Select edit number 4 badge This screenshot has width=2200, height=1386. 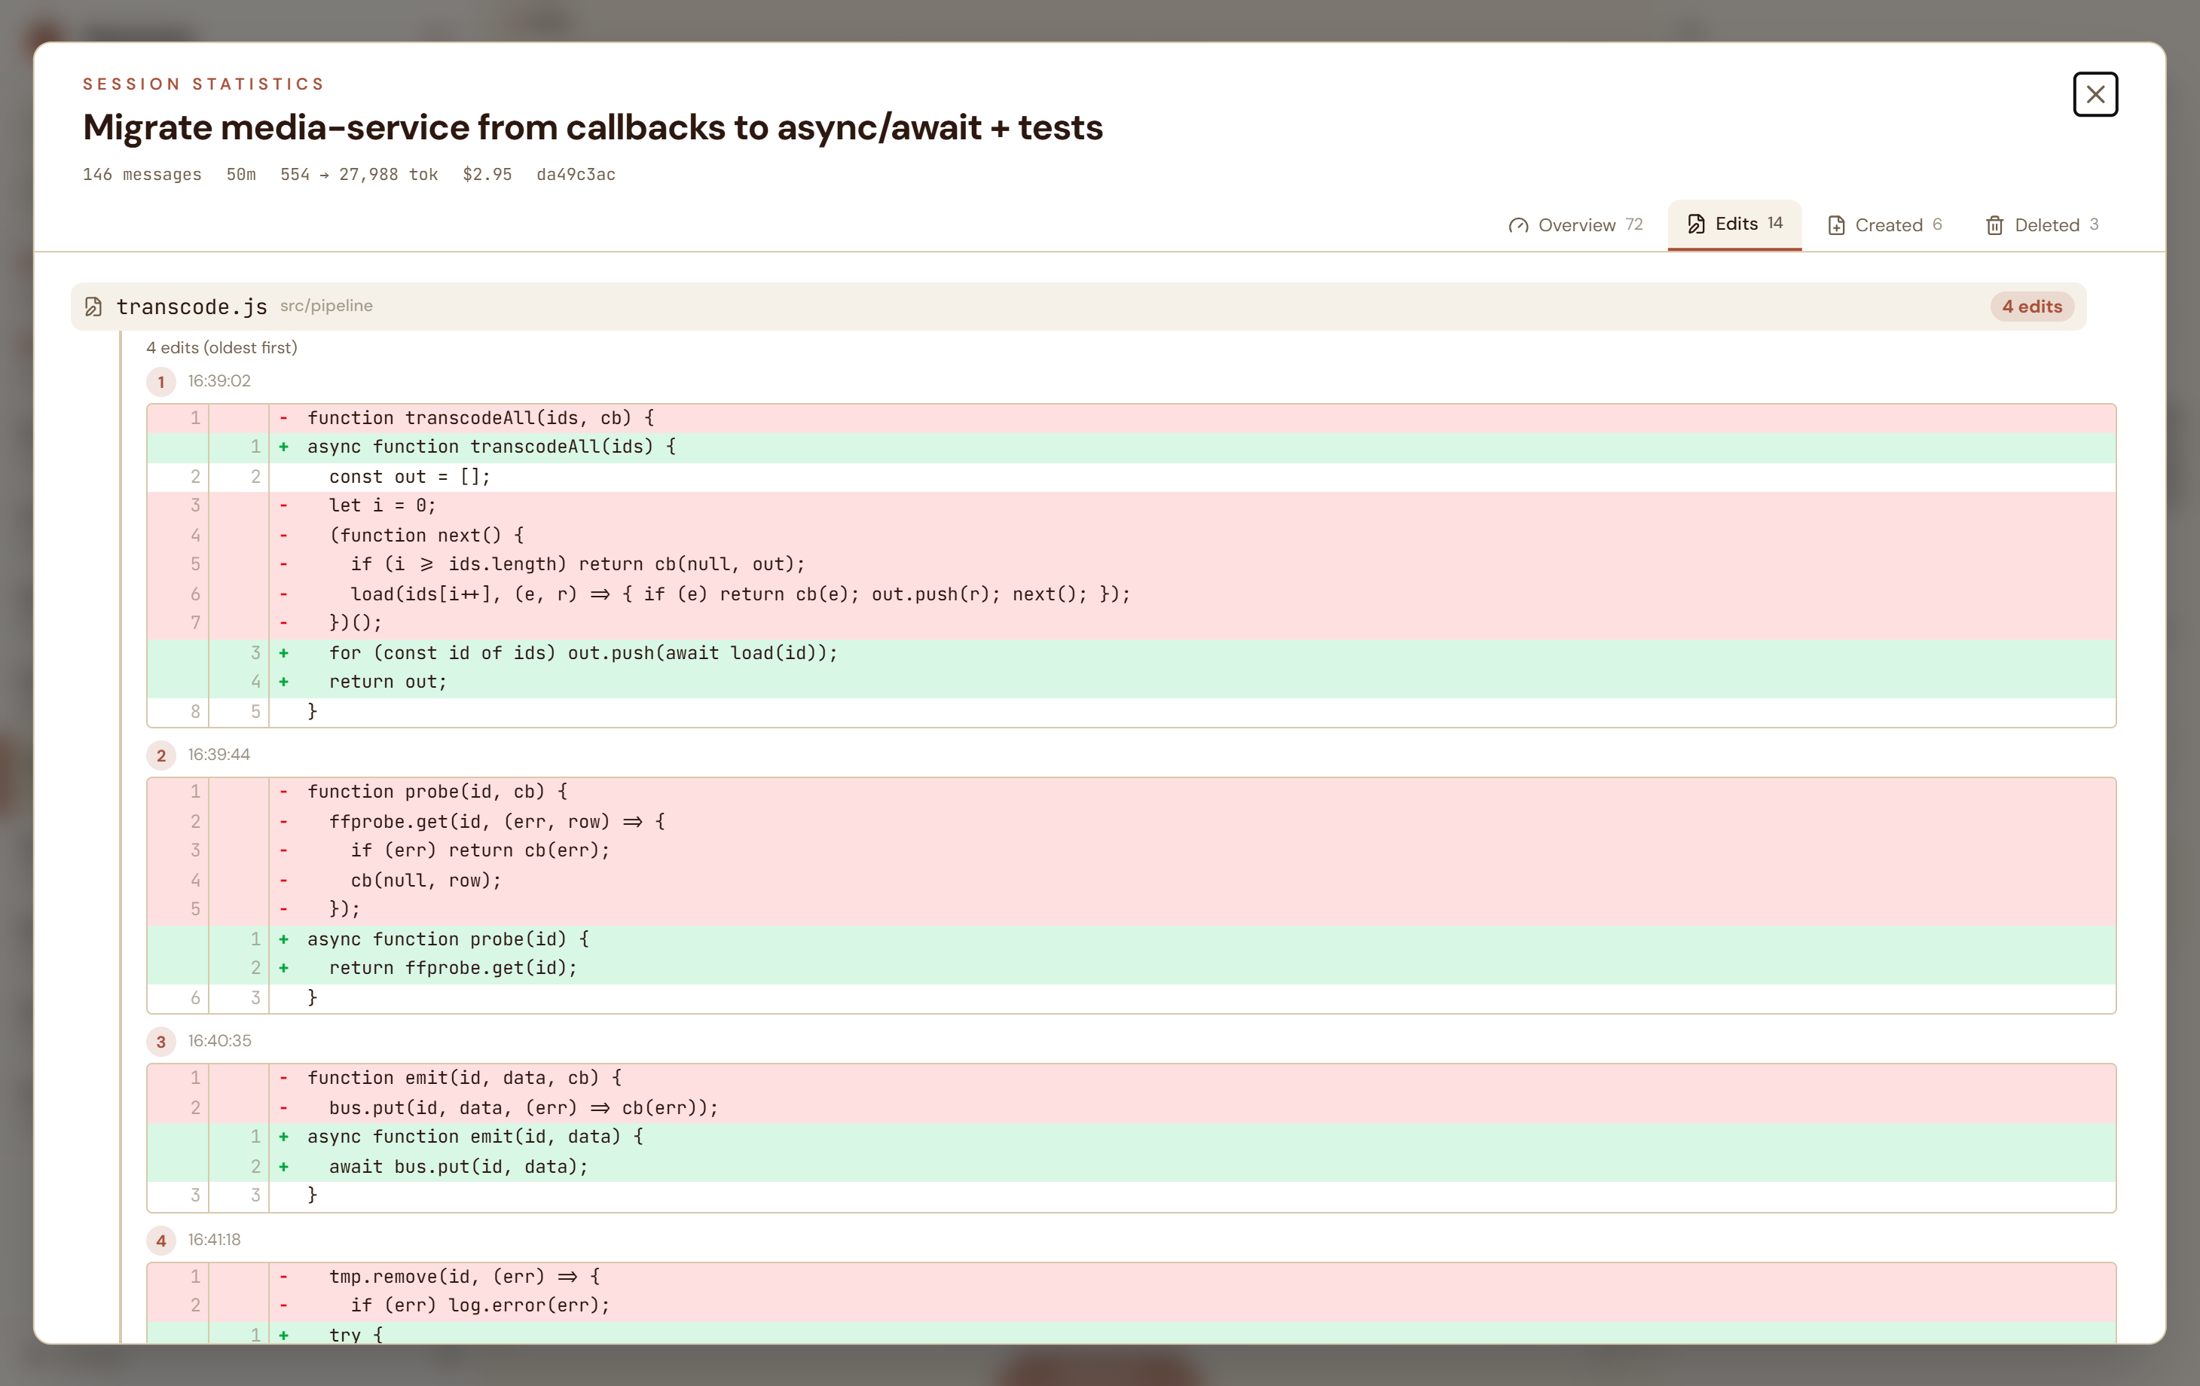tap(160, 1241)
